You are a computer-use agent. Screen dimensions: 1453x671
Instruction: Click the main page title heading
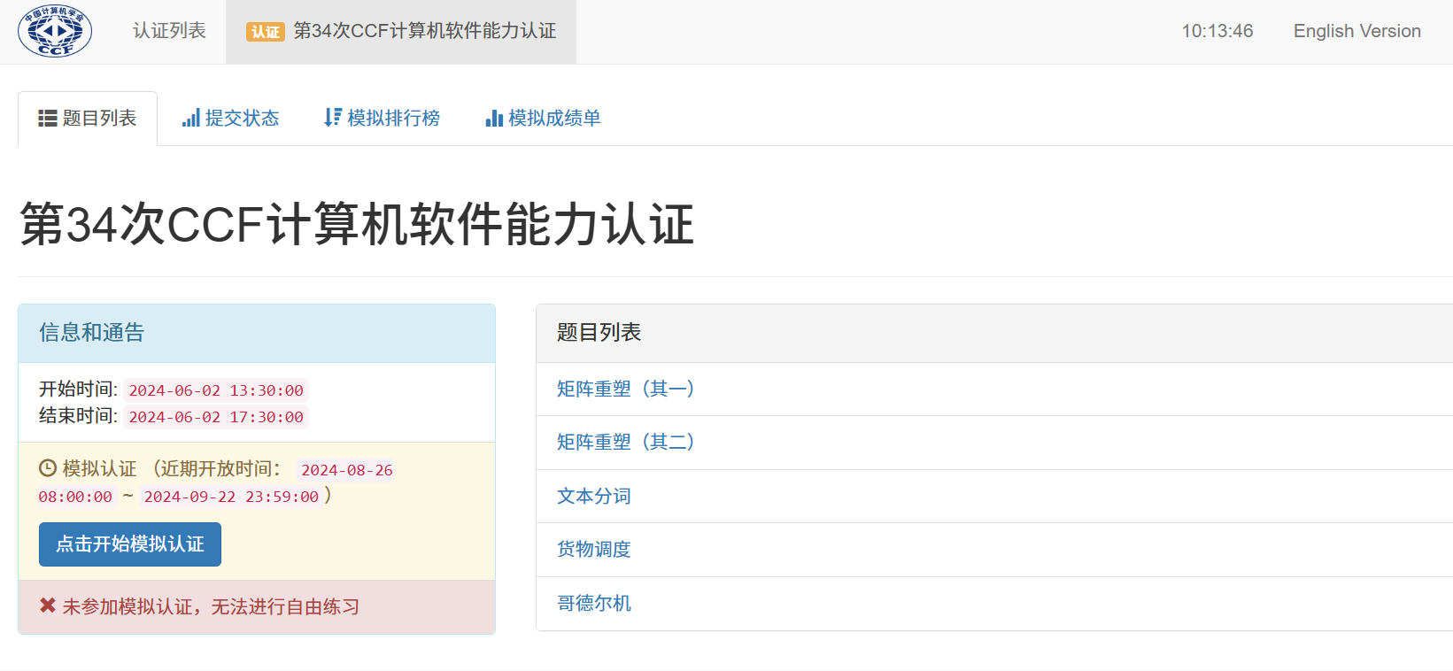357,224
